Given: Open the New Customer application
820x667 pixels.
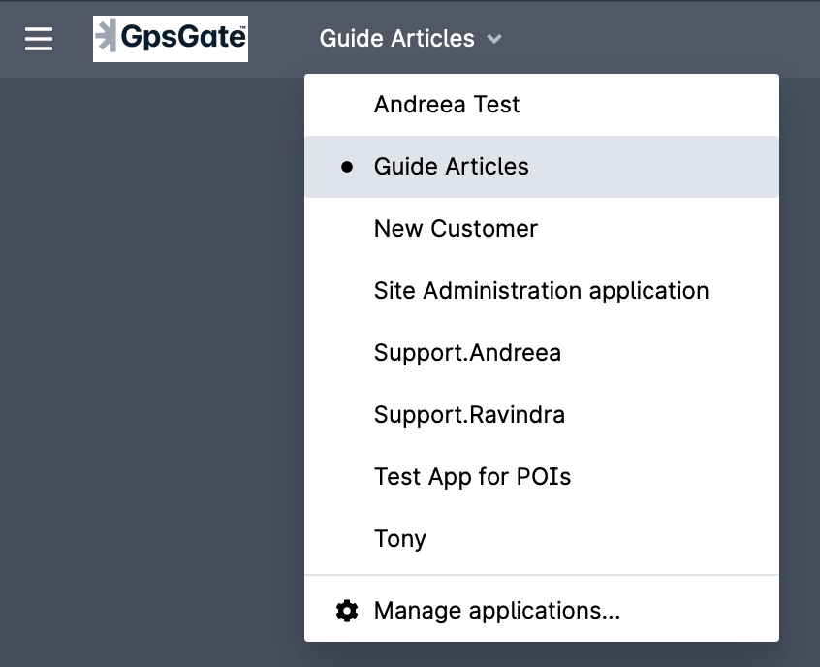Looking at the screenshot, I should pyautogui.click(x=456, y=228).
